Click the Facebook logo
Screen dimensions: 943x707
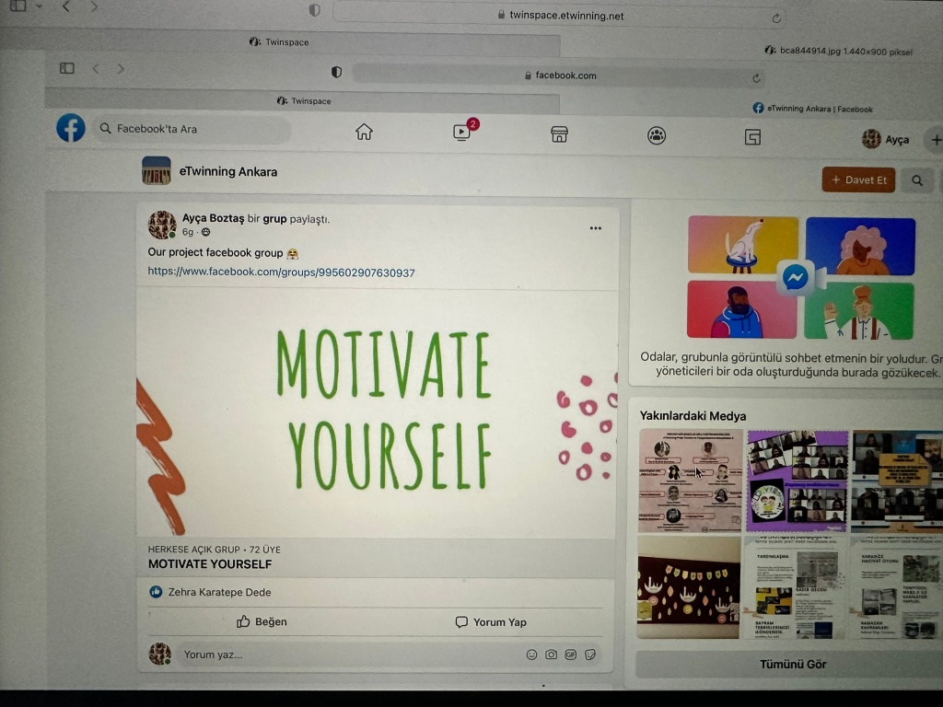[x=71, y=128]
